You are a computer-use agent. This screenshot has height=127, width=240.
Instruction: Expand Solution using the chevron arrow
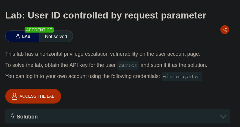[223, 116]
